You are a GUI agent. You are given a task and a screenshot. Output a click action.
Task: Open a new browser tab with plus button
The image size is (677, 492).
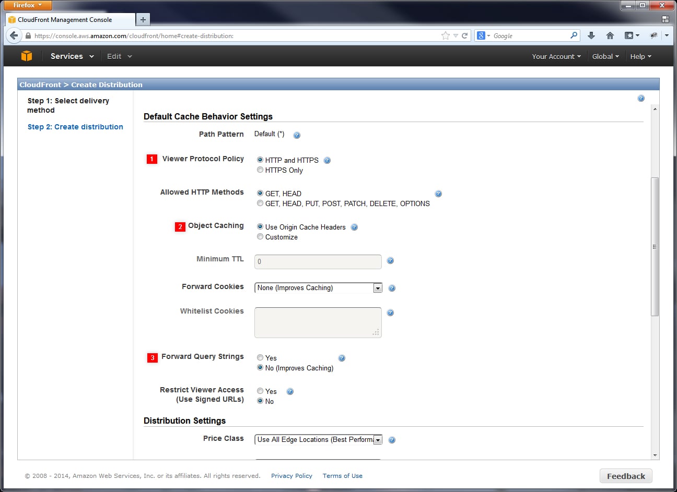[143, 20]
